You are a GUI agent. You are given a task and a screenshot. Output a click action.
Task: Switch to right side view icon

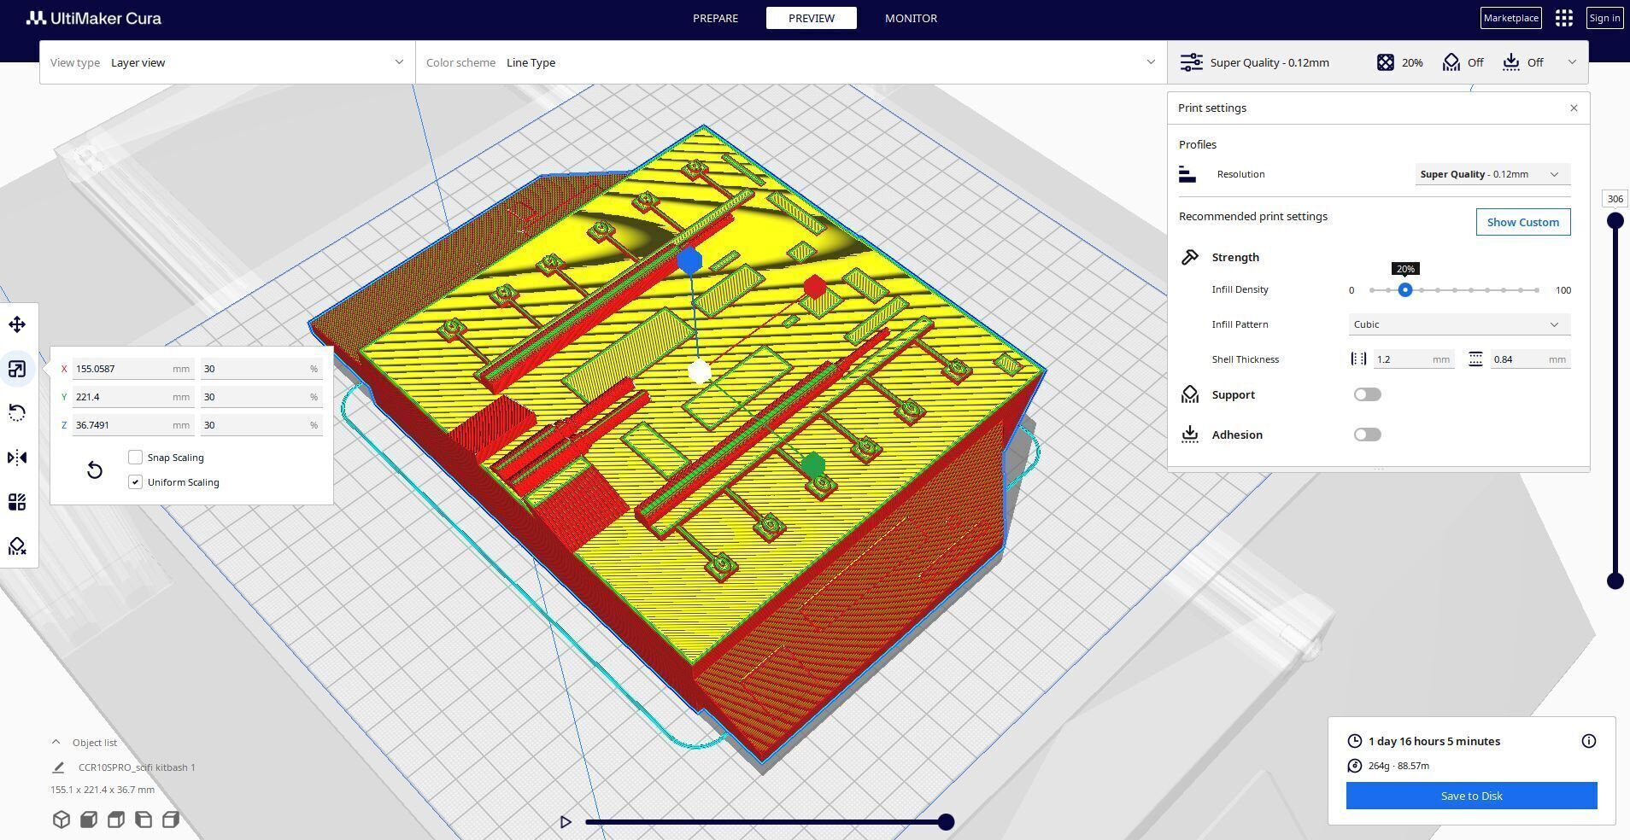[x=170, y=820]
